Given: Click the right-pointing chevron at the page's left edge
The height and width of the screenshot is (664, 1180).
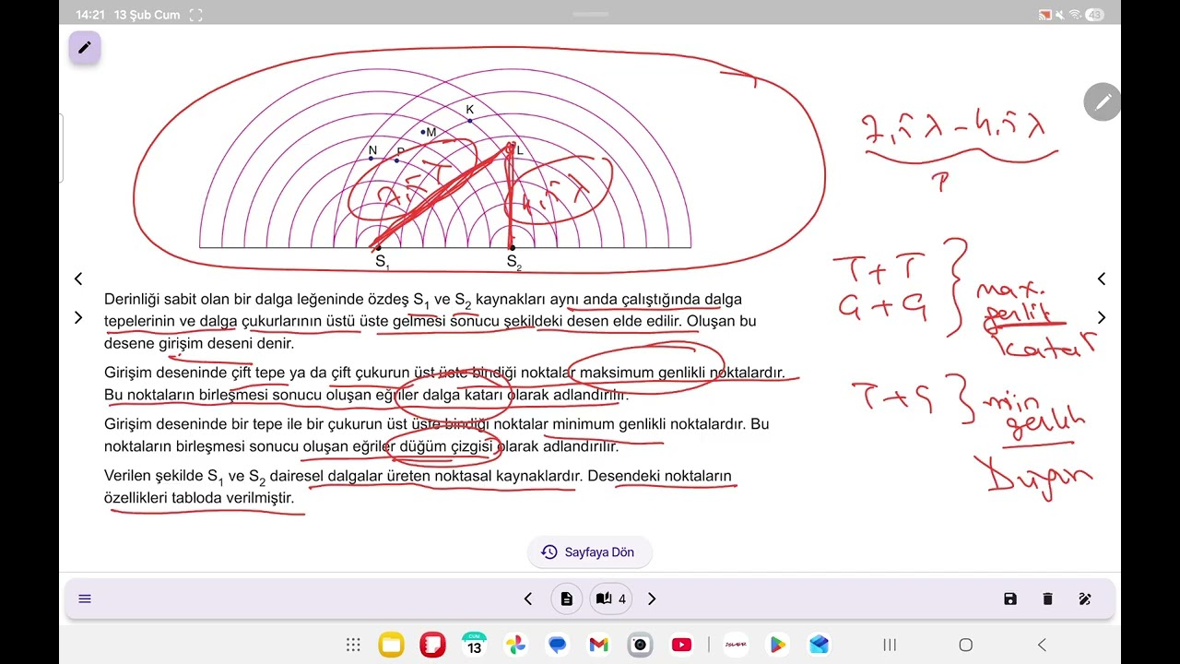Looking at the screenshot, I should pyautogui.click(x=78, y=317).
